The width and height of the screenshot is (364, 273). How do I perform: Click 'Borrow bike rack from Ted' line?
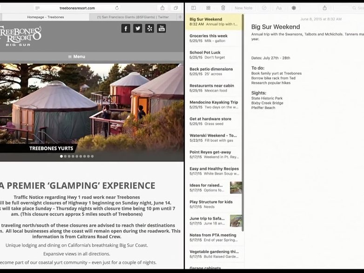[x=273, y=78]
